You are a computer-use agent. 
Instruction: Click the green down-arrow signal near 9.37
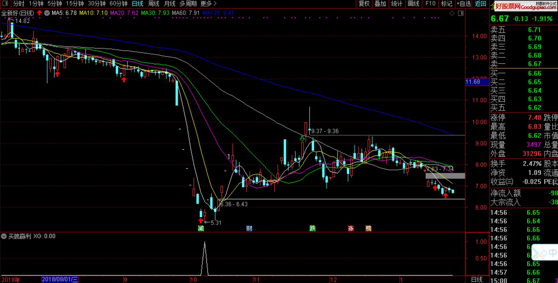coord(302,138)
